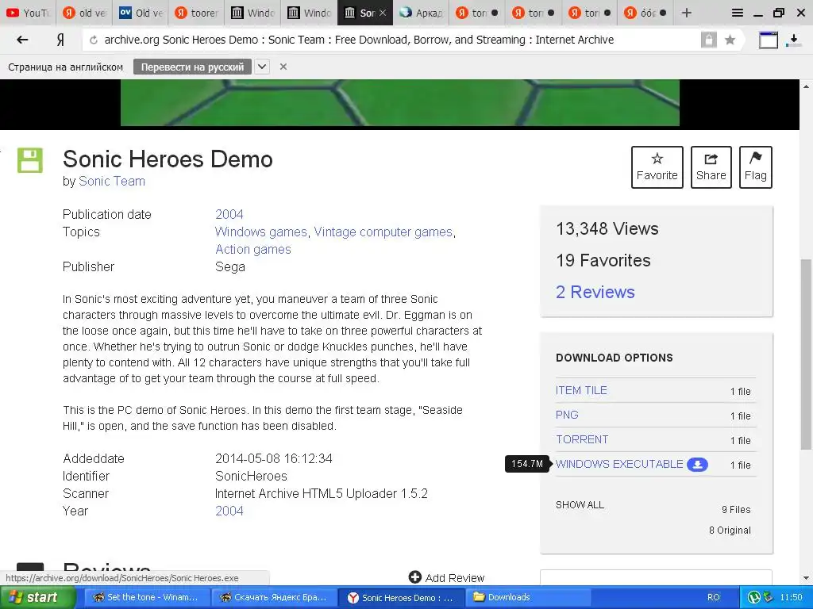This screenshot has height=609, width=813.
Task: Click the scrollbar down arrow
Action: [x=807, y=578]
